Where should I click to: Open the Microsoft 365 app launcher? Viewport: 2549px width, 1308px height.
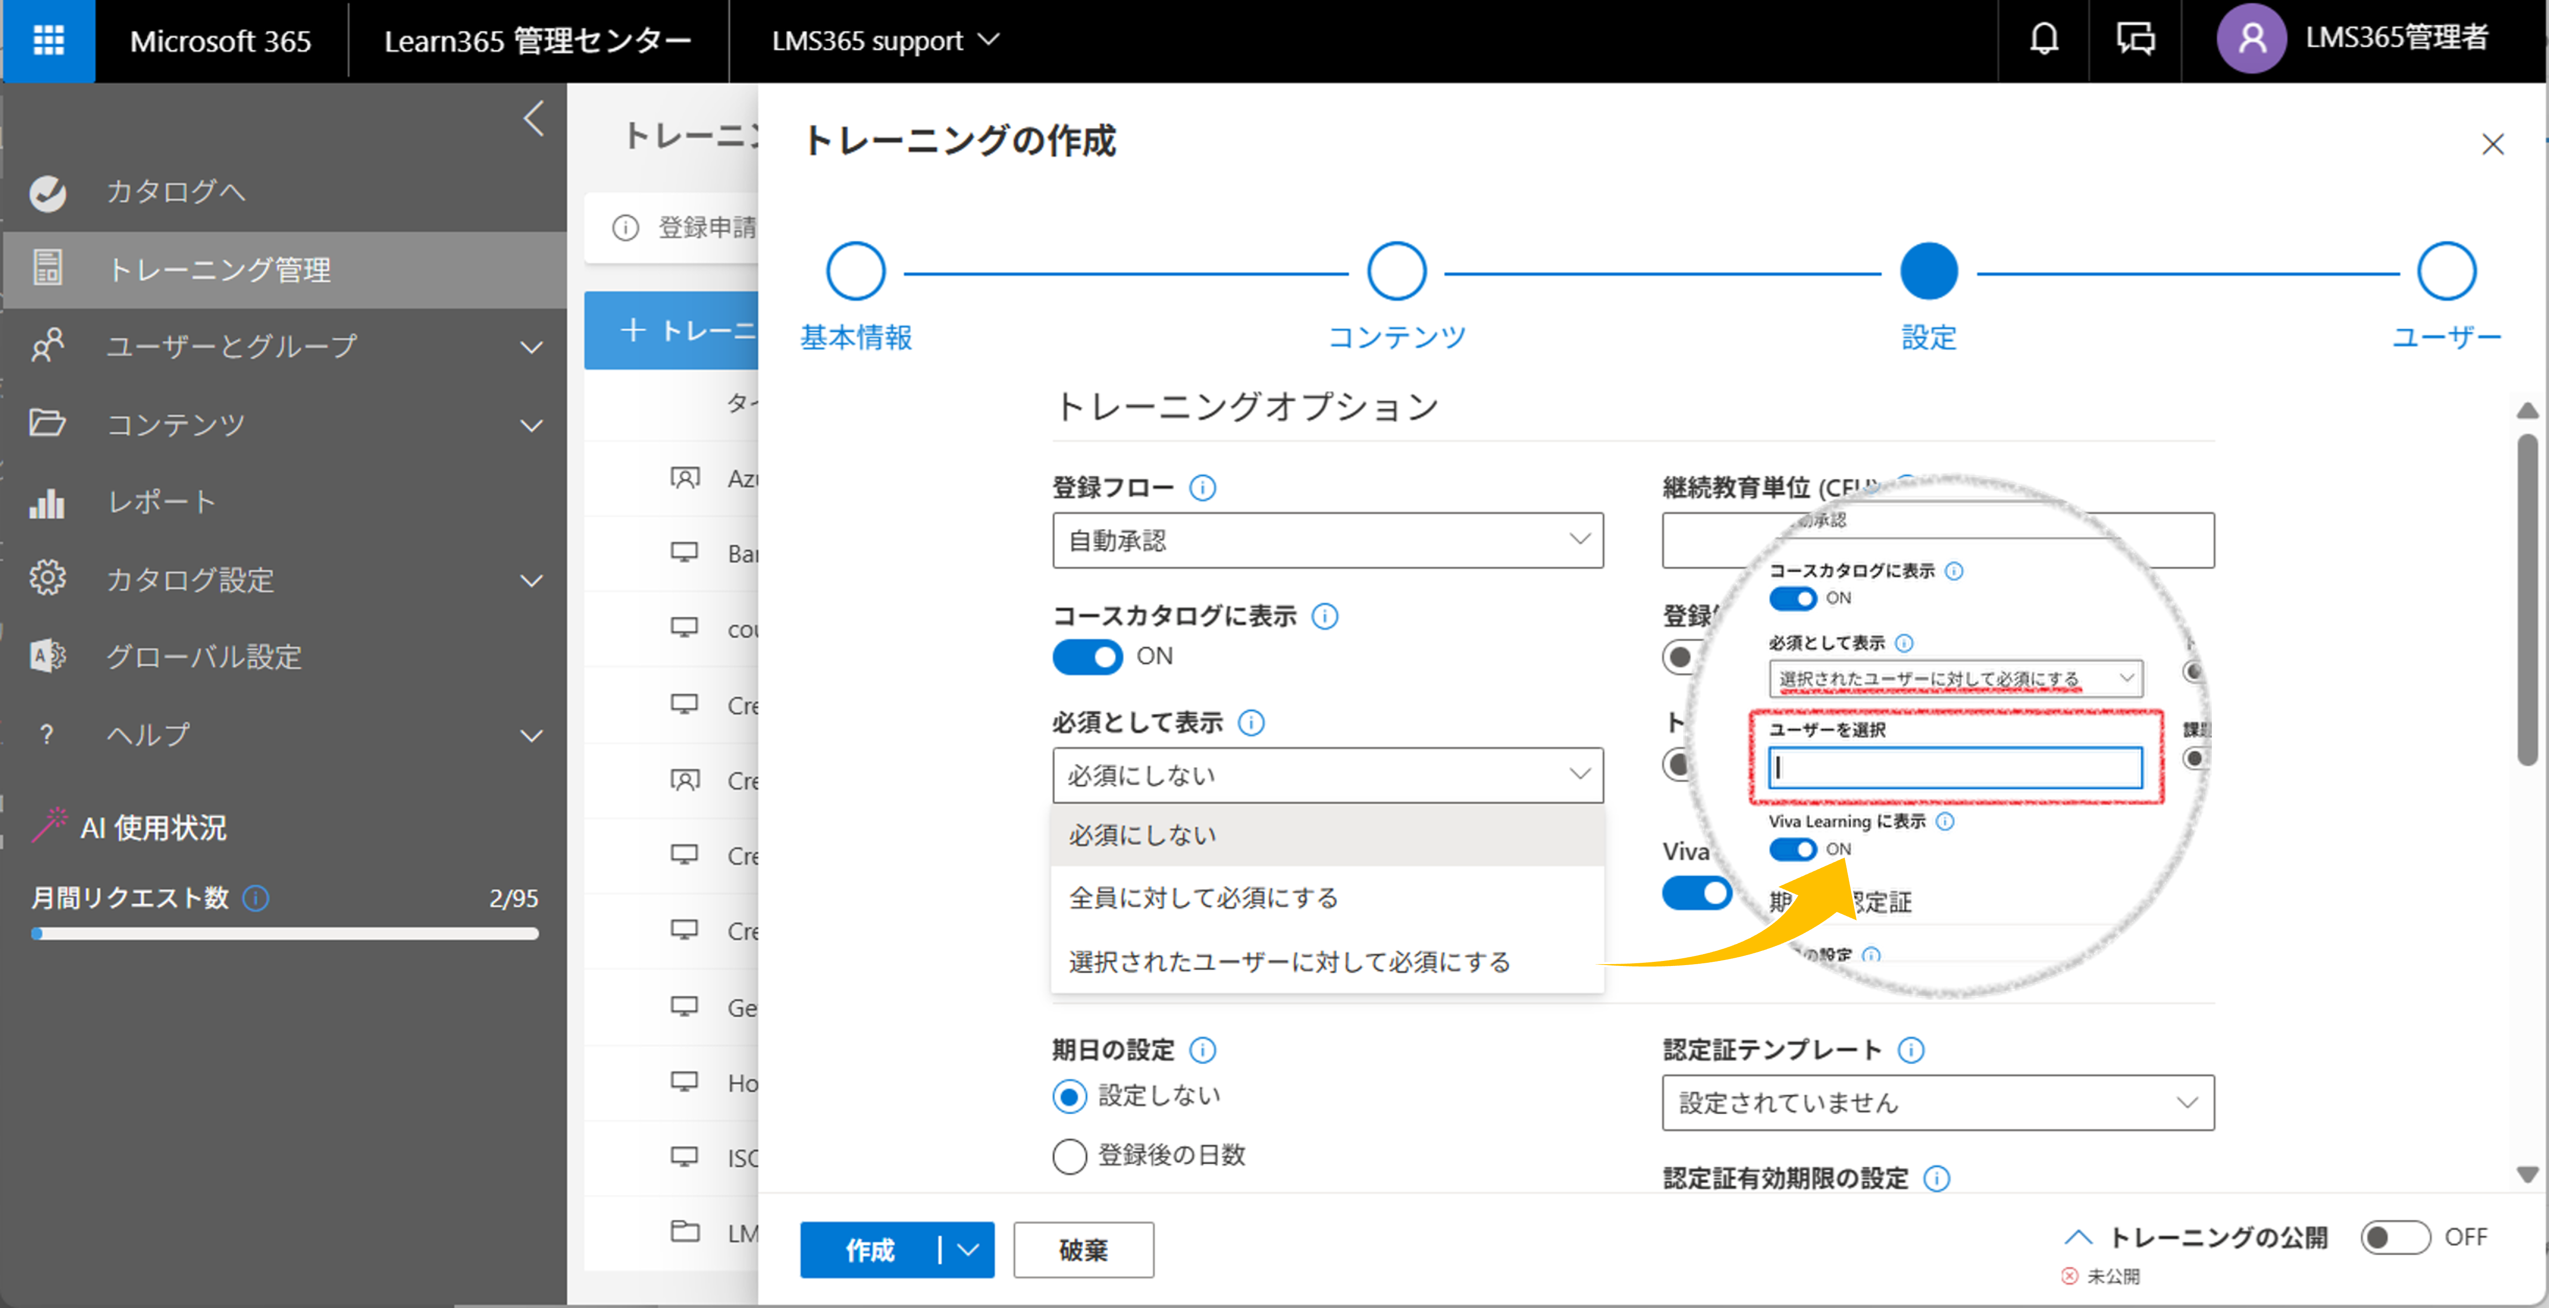[47, 41]
